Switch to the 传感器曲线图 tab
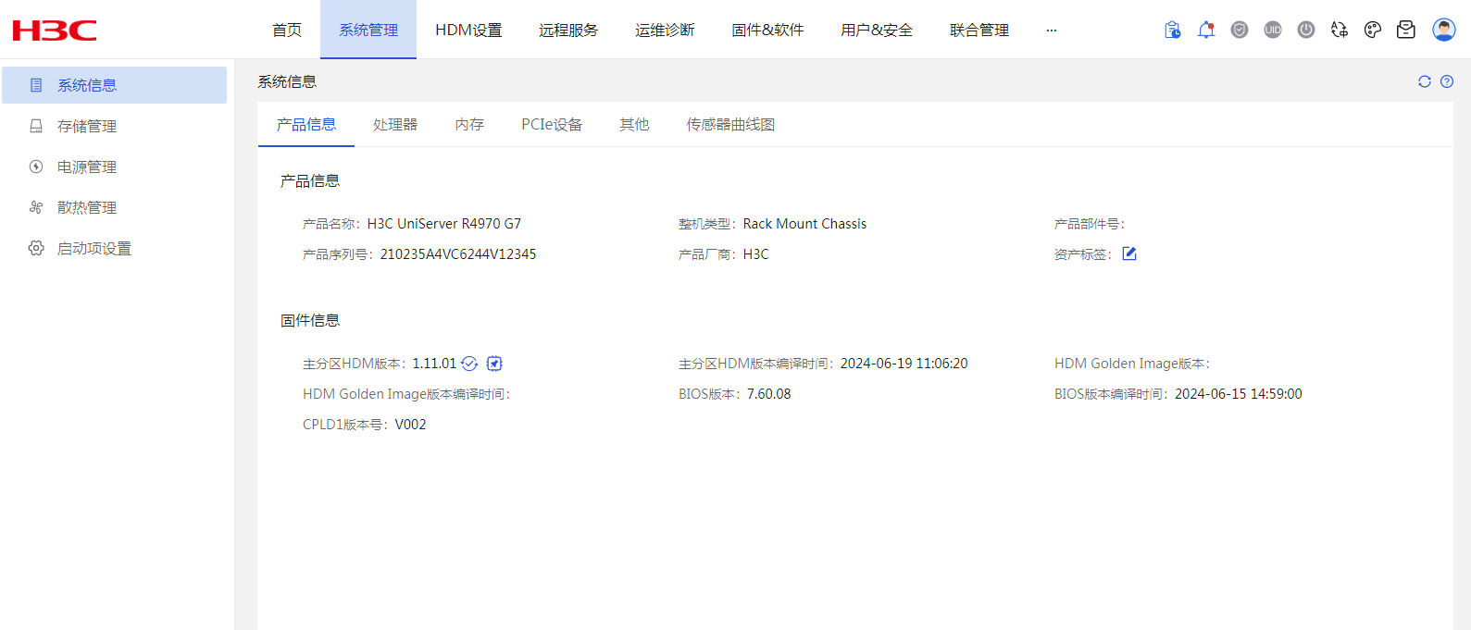This screenshot has width=1471, height=630. click(730, 124)
